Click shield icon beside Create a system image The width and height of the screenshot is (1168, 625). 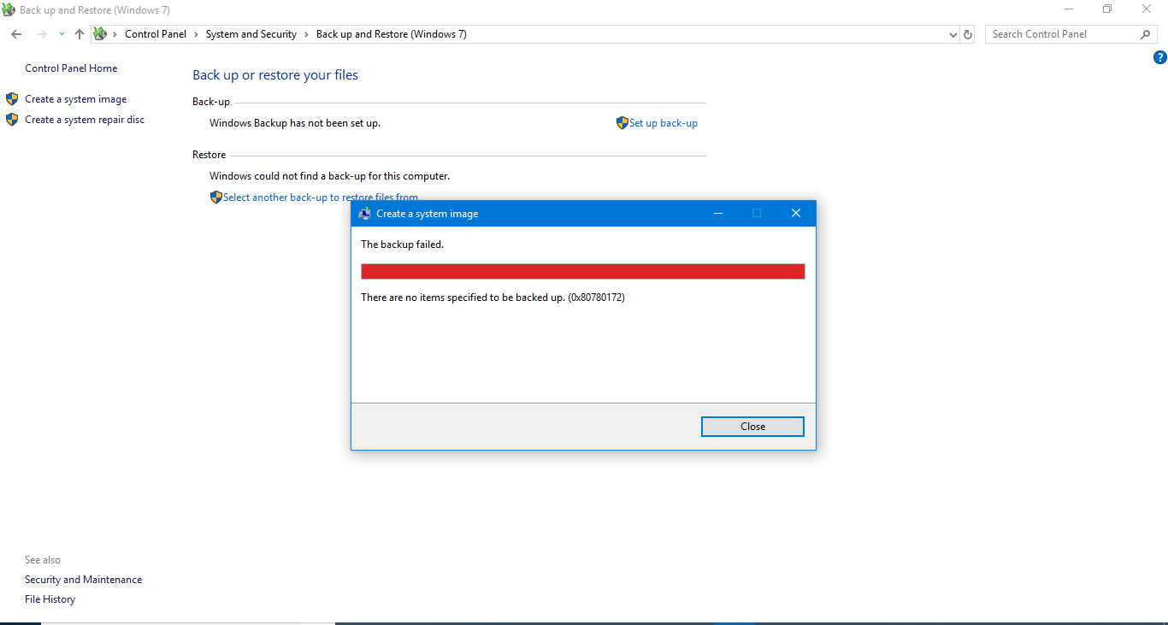point(12,99)
